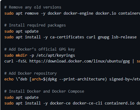This screenshot has height=110, width=140.
Task: Click the comment '# Add Docker's official GPG key'
Action: 40,49
